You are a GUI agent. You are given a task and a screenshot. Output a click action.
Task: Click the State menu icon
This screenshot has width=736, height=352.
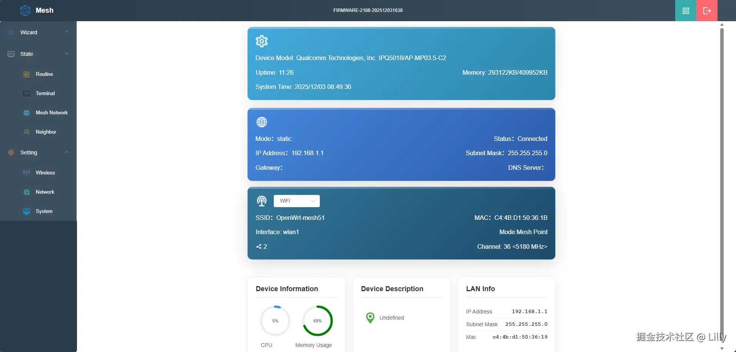click(11, 54)
